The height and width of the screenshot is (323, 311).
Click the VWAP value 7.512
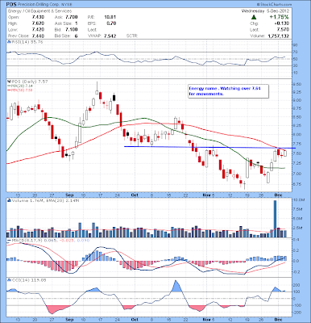pyautogui.click(x=110, y=36)
